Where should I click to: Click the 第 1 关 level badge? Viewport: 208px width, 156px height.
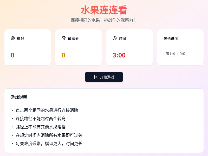click(171, 54)
